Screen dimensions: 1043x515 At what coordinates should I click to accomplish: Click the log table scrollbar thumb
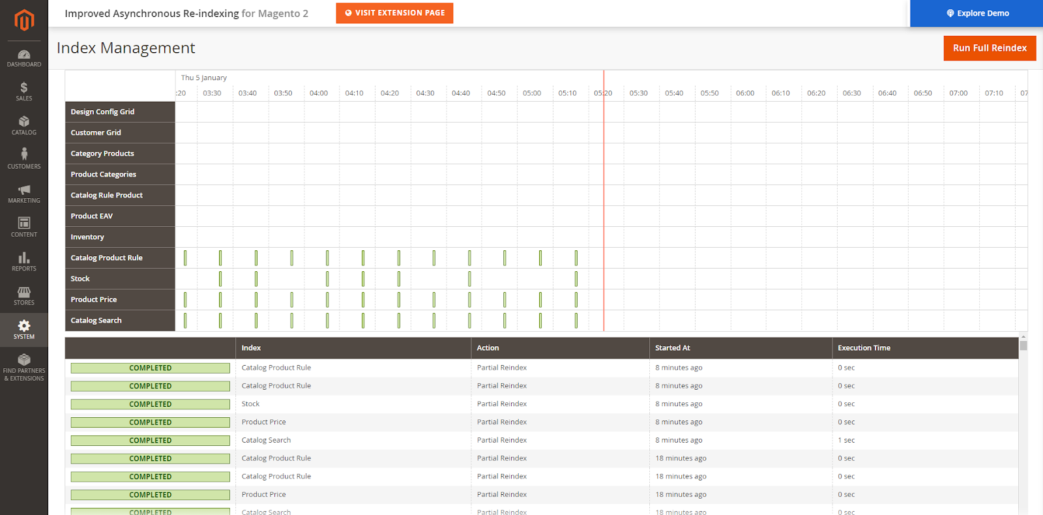pos(1023,346)
